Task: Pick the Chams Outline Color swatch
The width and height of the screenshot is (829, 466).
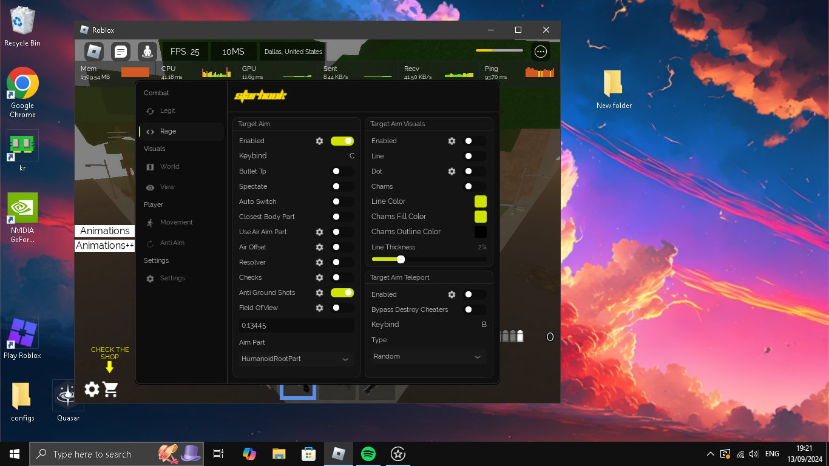Action: [481, 232]
